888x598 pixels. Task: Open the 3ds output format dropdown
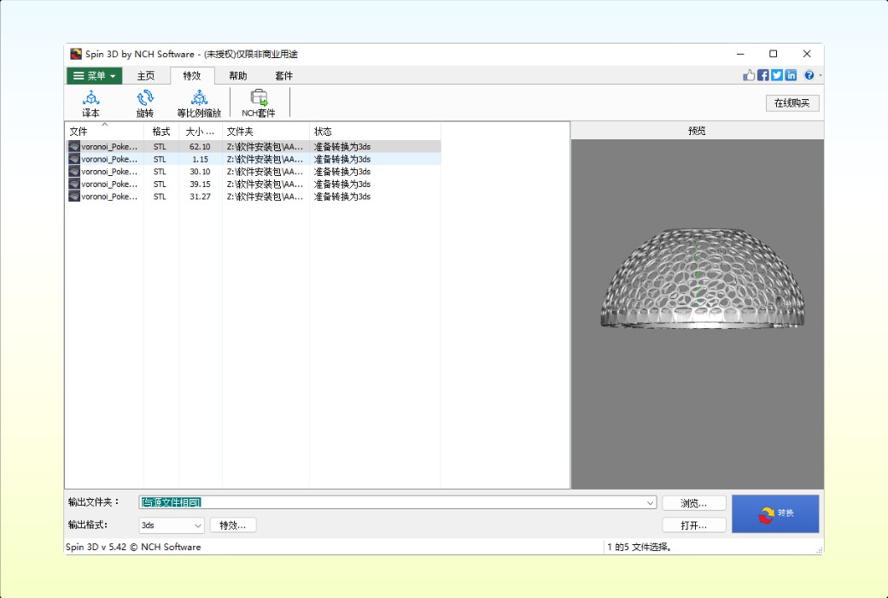coord(171,525)
